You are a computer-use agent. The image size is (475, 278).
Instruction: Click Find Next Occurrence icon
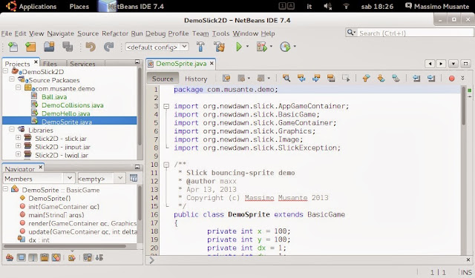pos(316,79)
